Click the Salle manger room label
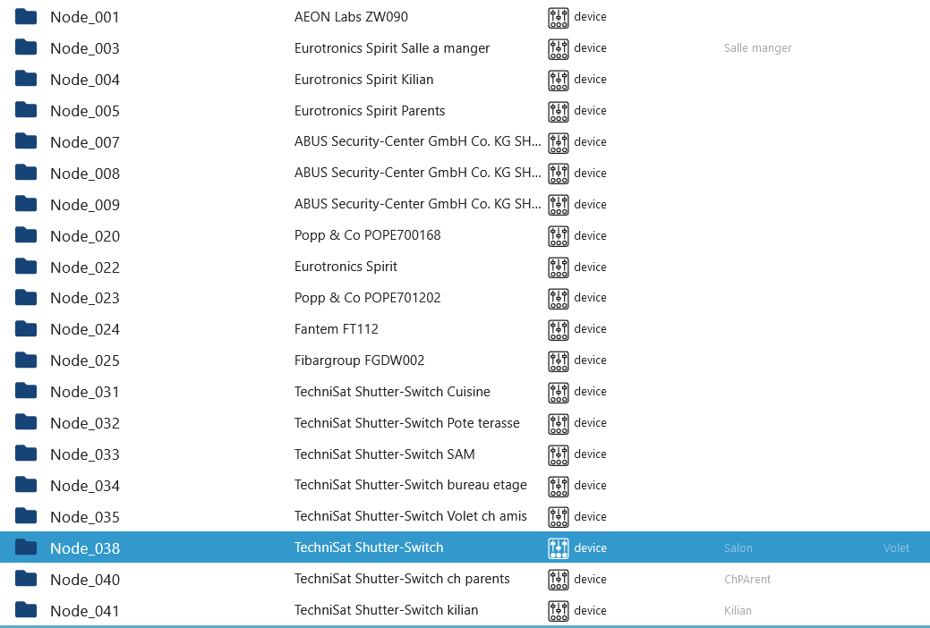This screenshot has height=628, width=930. pos(757,48)
